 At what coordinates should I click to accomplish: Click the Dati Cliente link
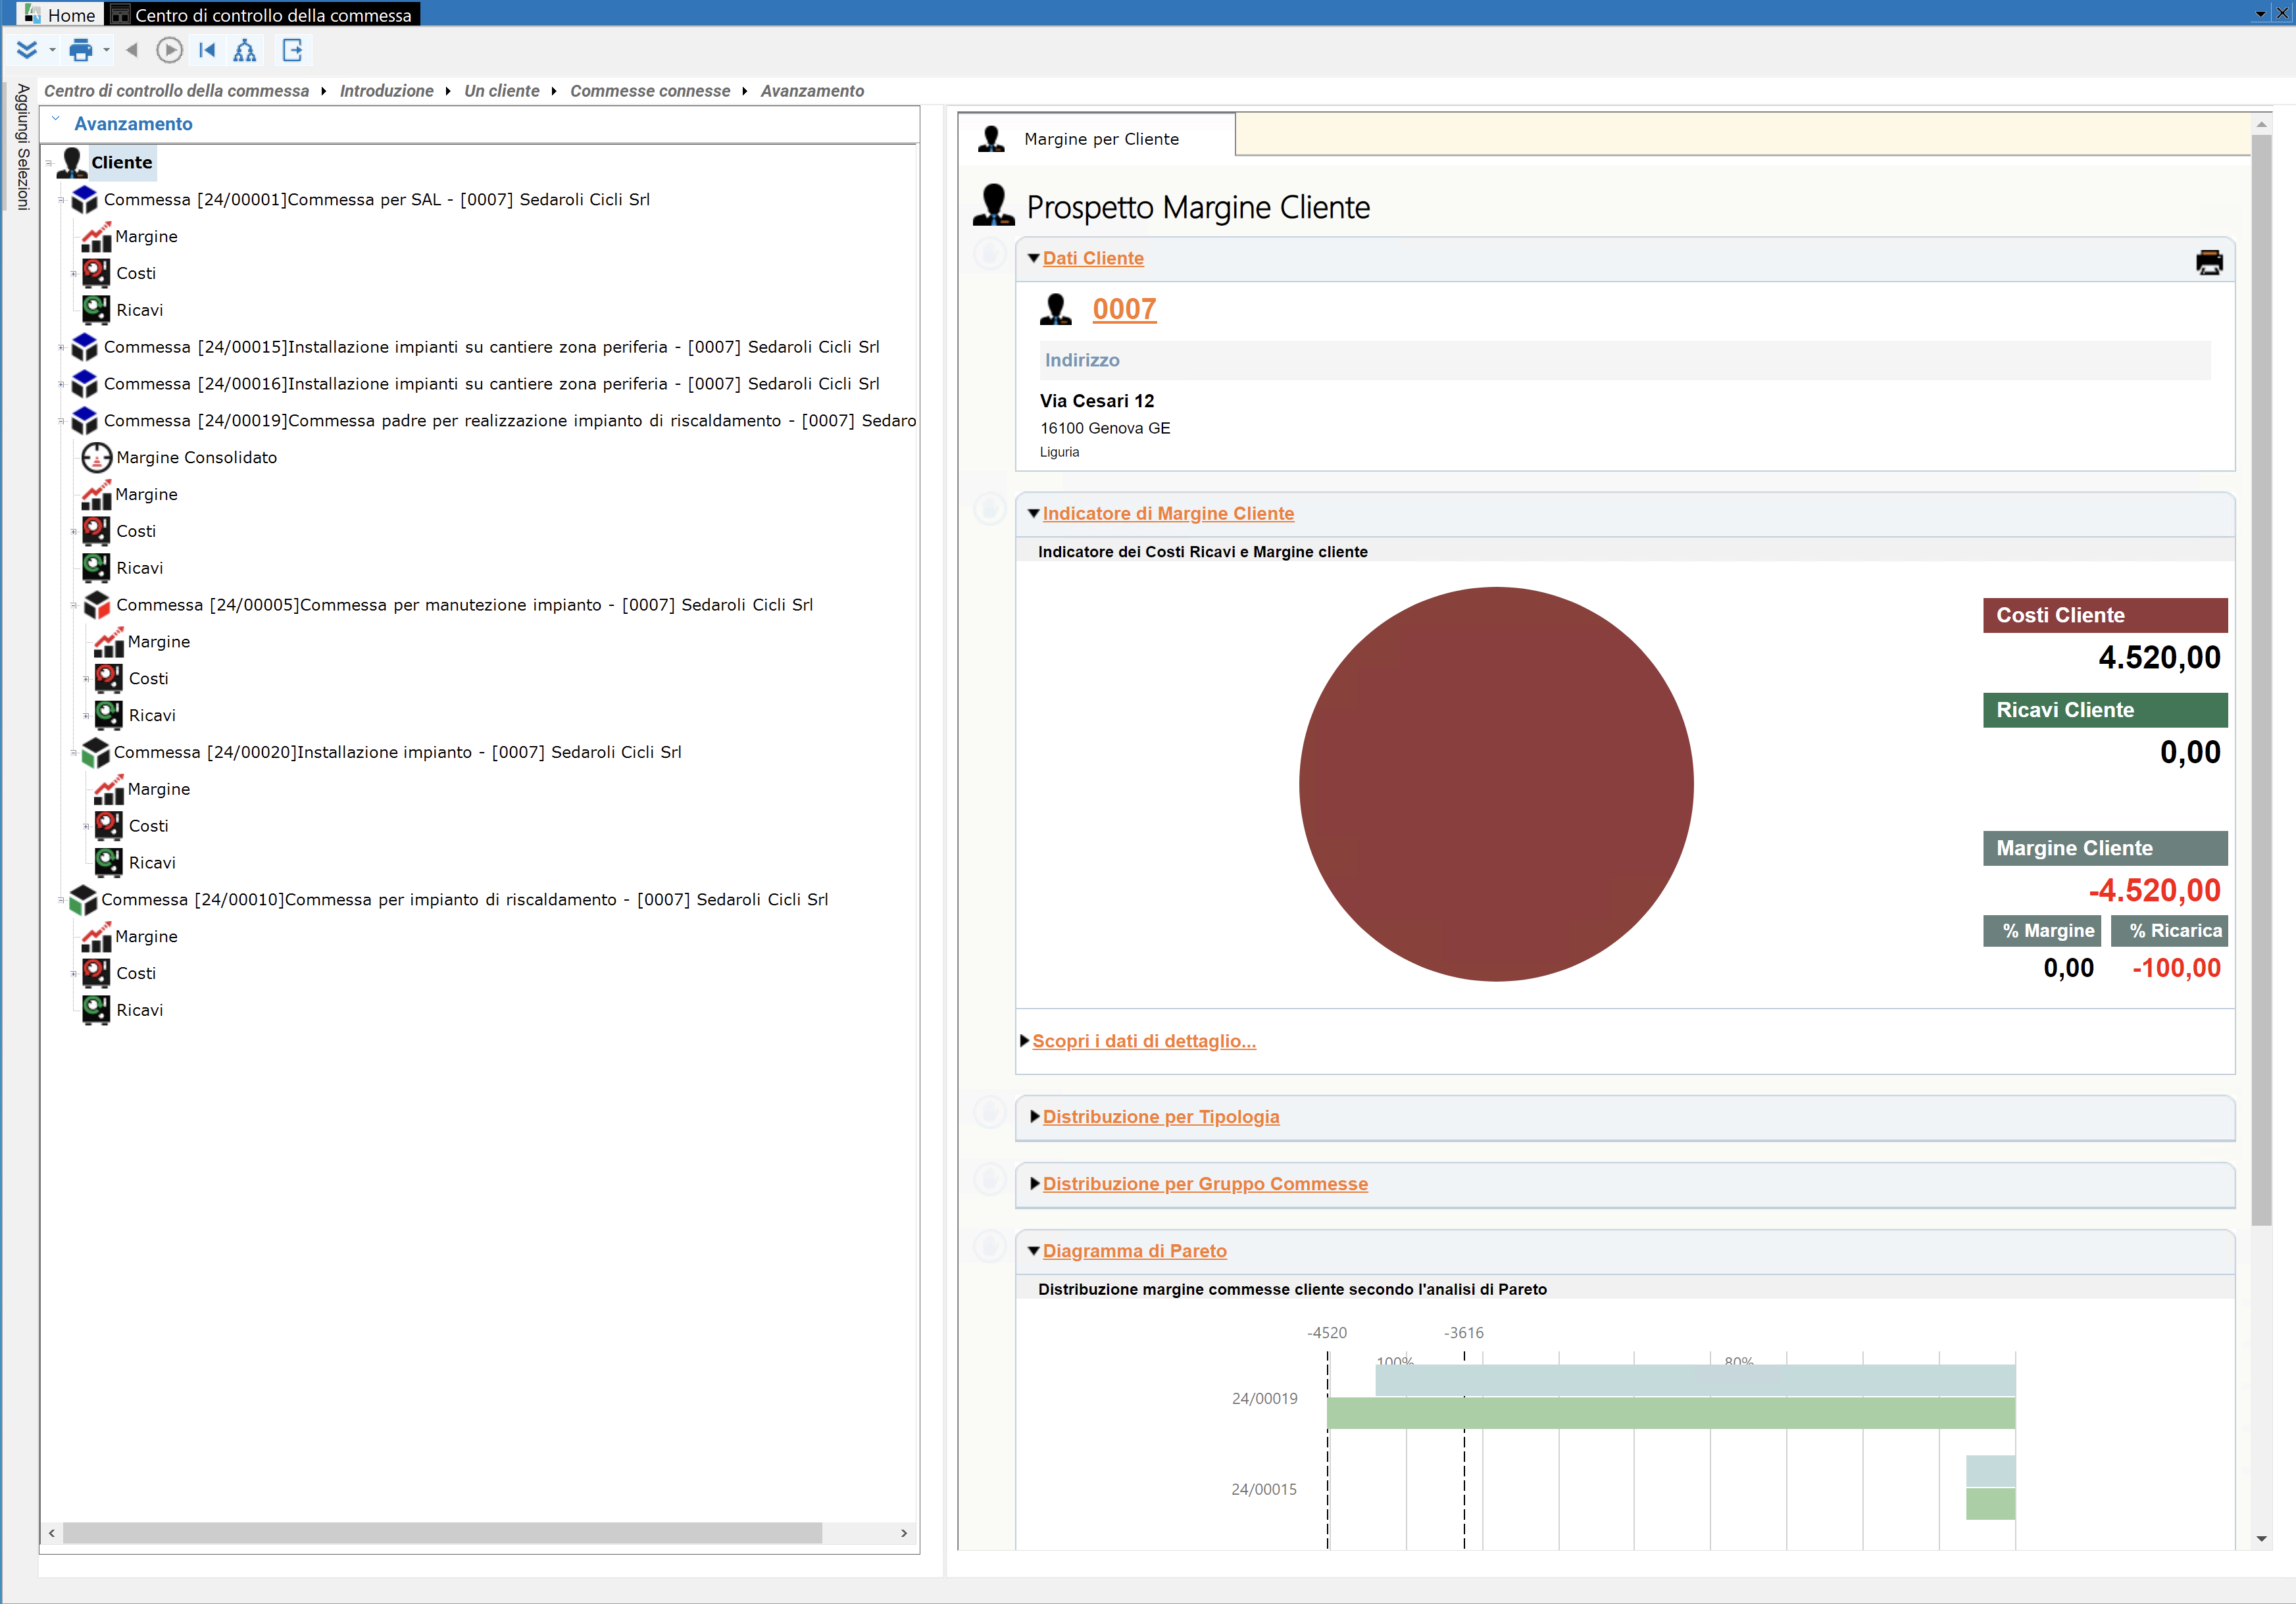tap(1093, 258)
